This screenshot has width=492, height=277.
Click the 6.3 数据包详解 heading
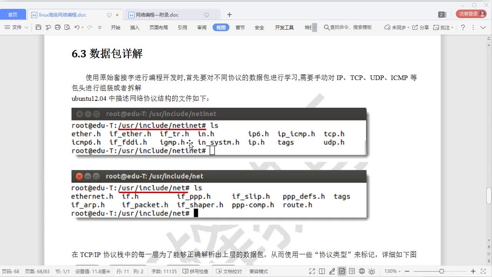click(x=107, y=53)
